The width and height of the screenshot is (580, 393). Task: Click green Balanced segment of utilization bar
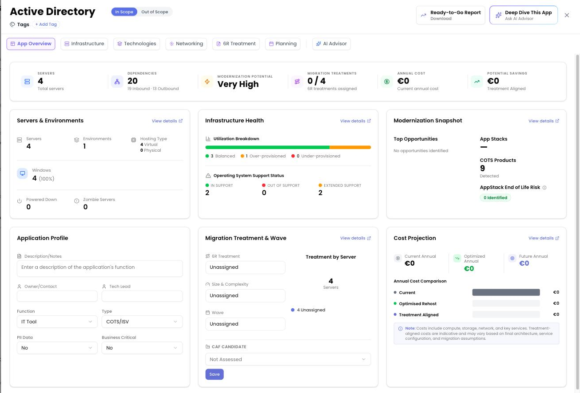tap(267, 147)
